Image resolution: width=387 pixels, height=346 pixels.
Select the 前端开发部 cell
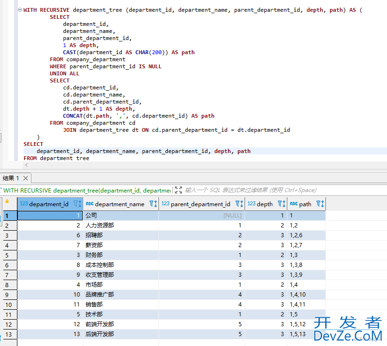(121, 324)
